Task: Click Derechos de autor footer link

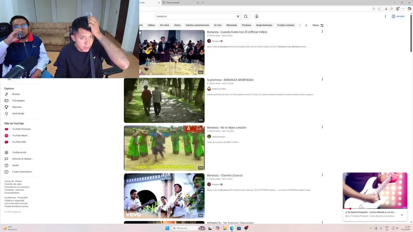Action: [13, 184]
